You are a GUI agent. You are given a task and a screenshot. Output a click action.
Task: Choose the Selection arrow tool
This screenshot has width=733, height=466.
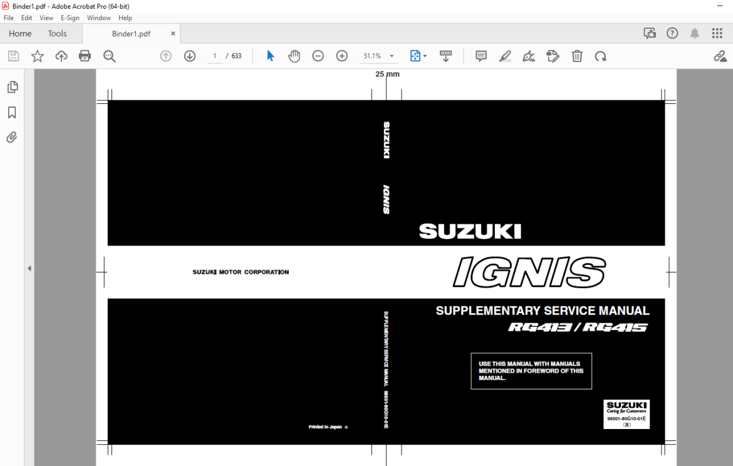(x=270, y=56)
